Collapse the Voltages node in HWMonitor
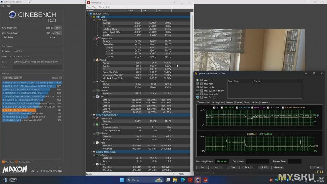Image resolution: width=327 pixels, height=184 pixels. click(x=94, y=20)
